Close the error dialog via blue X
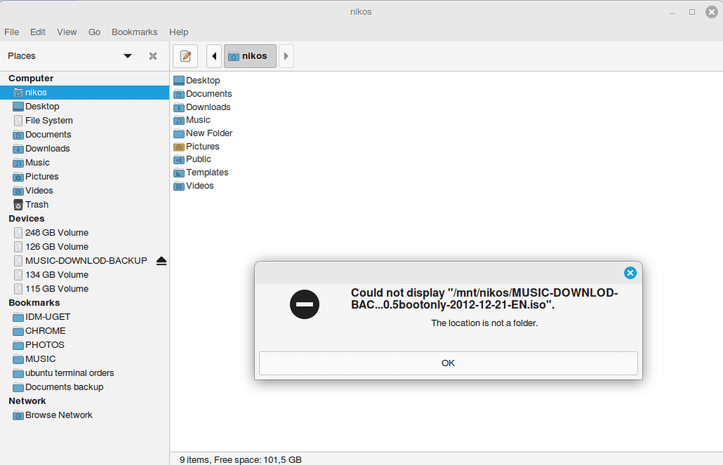Viewport: 723px width, 465px height. pyautogui.click(x=631, y=273)
